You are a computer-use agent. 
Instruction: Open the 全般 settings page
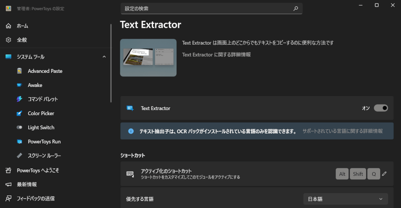coord(22,40)
